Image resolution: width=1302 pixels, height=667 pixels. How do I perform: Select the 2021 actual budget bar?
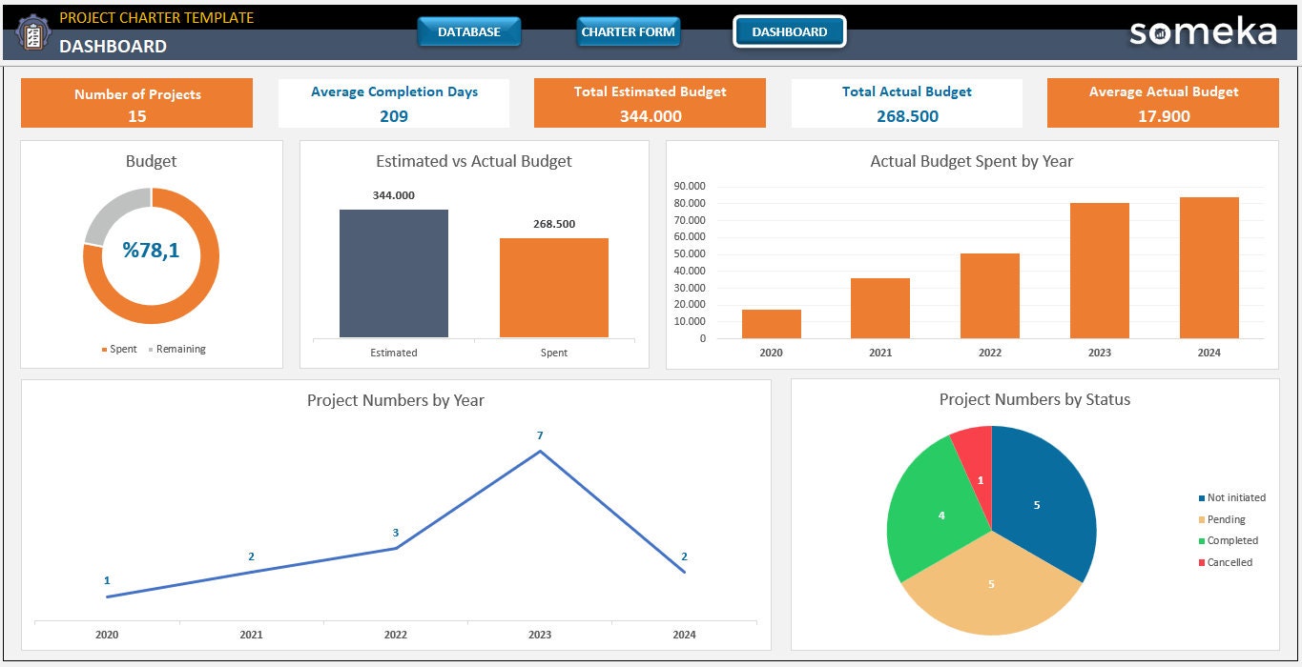tap(880, 309)
